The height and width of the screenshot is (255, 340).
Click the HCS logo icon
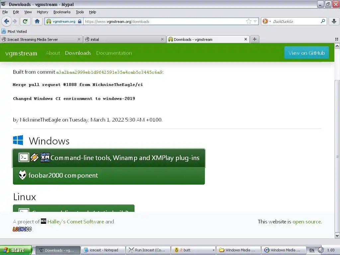point(43,221)
